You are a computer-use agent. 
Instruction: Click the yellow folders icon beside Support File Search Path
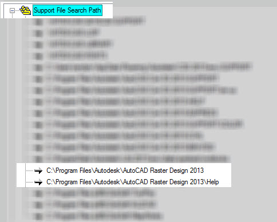point(25,10)
